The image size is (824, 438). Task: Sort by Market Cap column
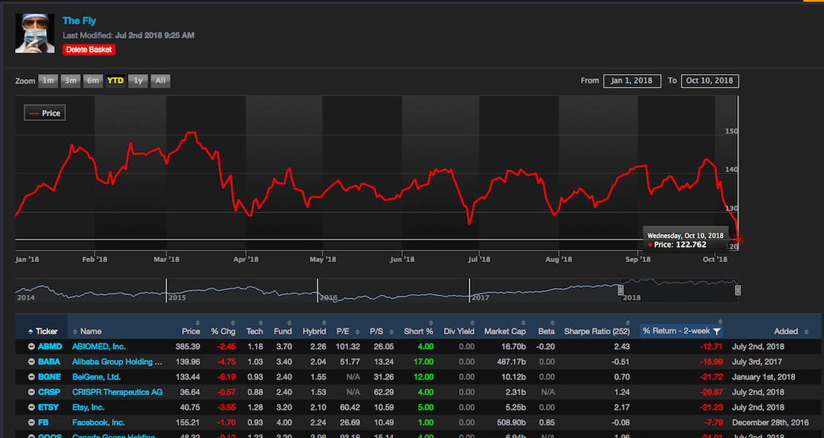505,331
